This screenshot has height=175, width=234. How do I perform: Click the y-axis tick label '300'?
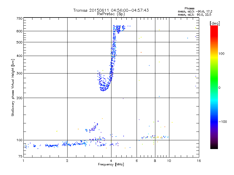(20, 73)
